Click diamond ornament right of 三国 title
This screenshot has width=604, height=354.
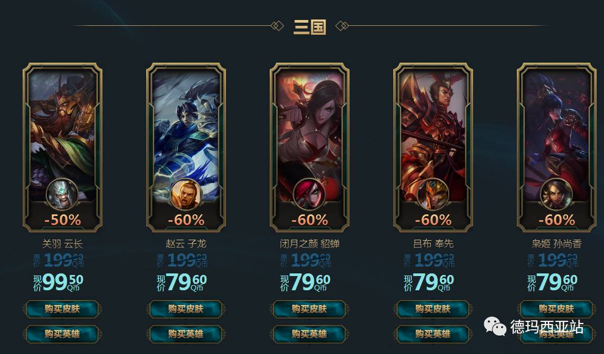pos(342,26)
